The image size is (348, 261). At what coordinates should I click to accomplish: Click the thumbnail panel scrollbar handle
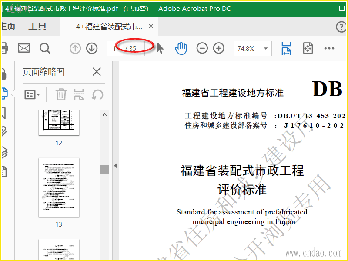(x=104, y=169)
